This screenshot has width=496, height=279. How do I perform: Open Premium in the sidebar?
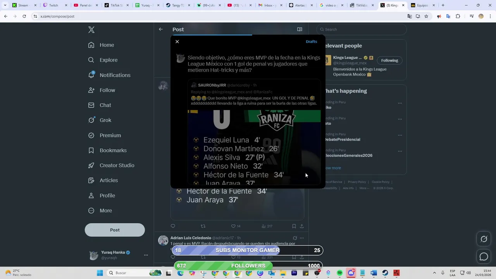[x=105, y=135]
